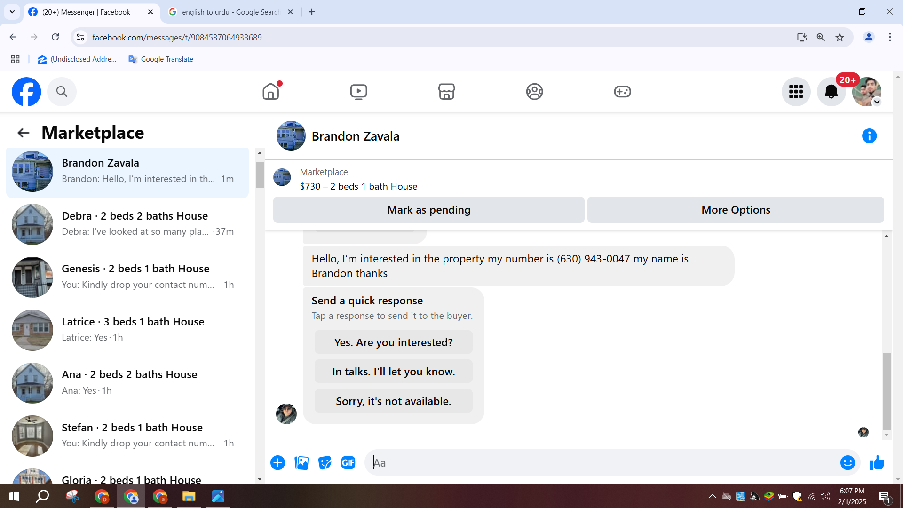The height and width of the screenshot is (508, 903).
Task: Click the conversation list scrollbar thumb
Action: coord(260,174)
